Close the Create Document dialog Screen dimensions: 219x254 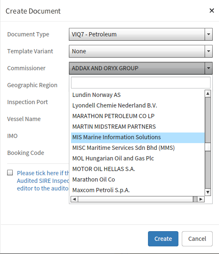coord(212,11)
